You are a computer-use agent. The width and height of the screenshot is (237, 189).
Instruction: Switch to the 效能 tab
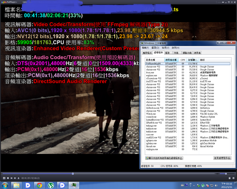point(177,53)
